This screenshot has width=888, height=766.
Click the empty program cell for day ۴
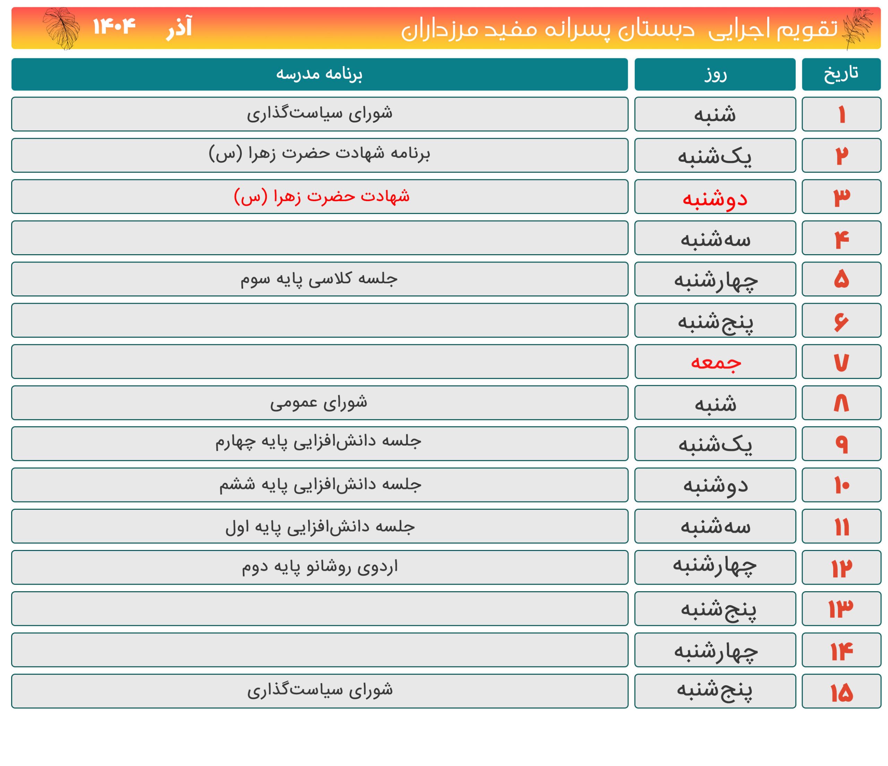coord(319,238)
